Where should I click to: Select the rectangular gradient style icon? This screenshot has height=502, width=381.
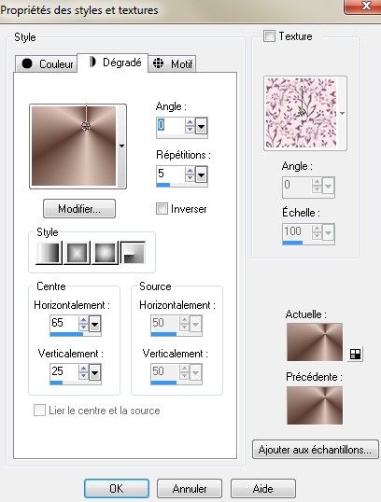[x=77, y=253]
